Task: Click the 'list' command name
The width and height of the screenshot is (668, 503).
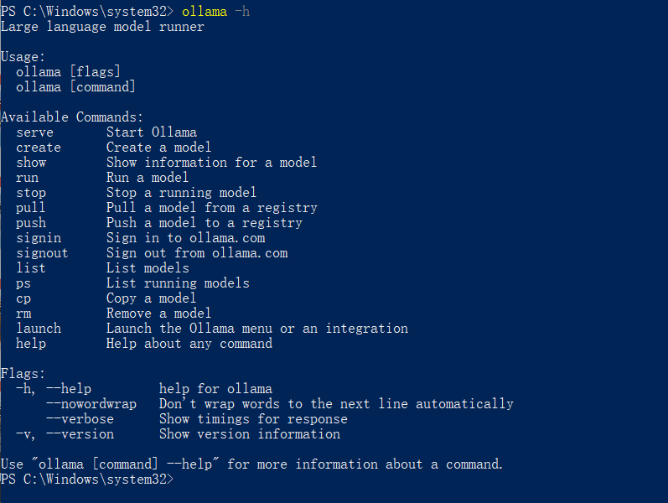Action: tap(31, 268)
